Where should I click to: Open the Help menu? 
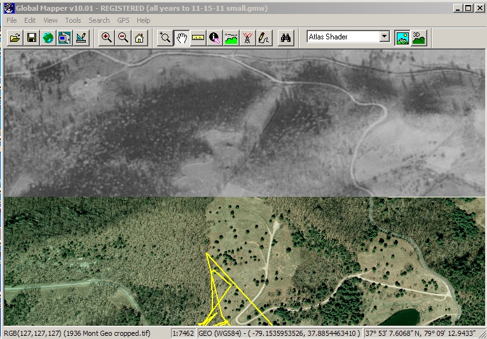point(144,20)
